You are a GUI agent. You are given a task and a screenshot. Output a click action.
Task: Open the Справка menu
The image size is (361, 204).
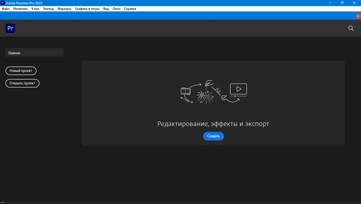[130, 8]
